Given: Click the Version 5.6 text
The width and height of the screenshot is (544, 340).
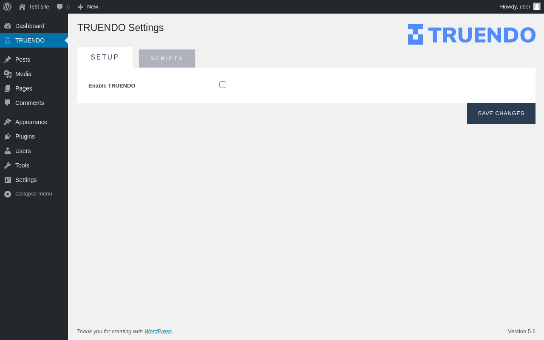Looking at the screenshot, I should [521, 331].
